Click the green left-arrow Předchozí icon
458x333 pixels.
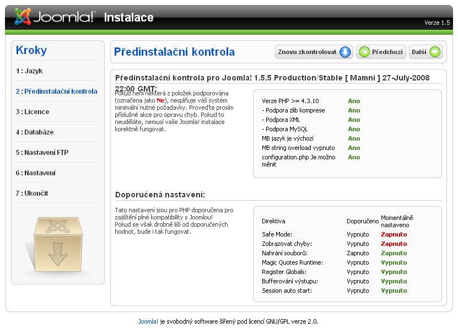[364, 52]
